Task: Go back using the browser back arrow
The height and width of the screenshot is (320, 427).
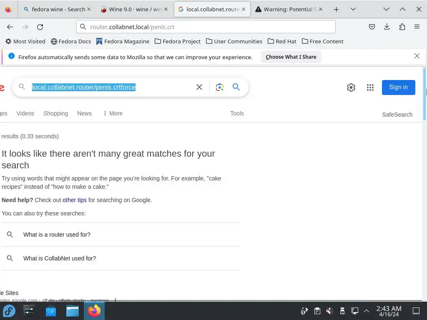Action: 10,27
